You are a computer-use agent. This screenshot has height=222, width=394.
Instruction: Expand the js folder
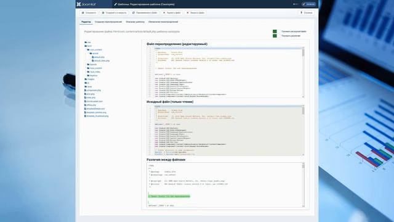(x=87, y=83)
